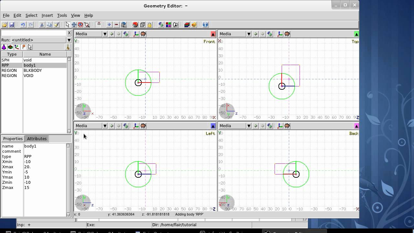This screenshot has height=233, width=414.
Task: Open the Insert menu
Action: [x=47, y=15]
